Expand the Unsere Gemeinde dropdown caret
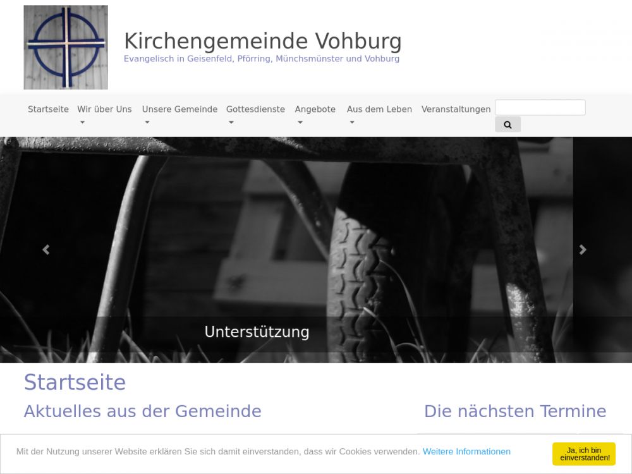The image size is (632, 474). point(147,123)
